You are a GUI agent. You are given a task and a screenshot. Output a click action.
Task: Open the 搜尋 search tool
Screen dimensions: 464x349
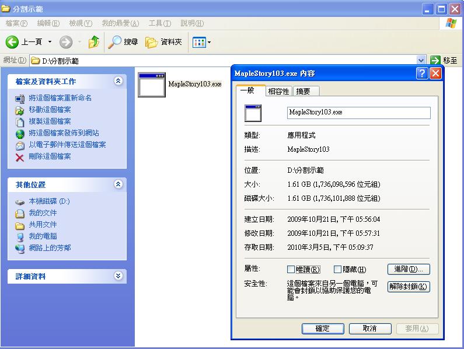[x=123, y=42]
